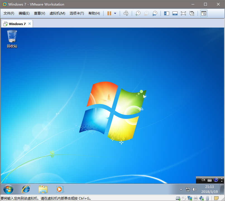Open the language bar keyboard icon
The width and height of the screenshot is (225, 201).
pos(210,180)
